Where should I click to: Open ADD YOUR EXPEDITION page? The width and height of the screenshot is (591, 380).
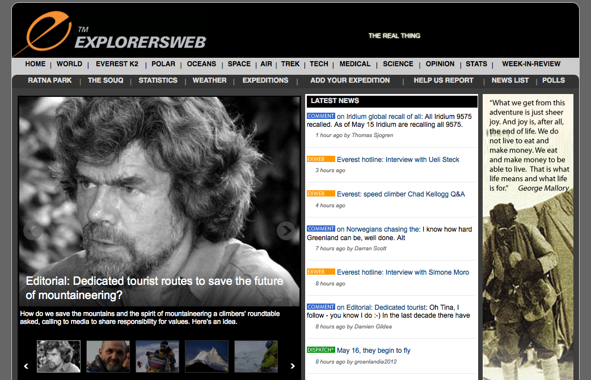coord(350,80)
